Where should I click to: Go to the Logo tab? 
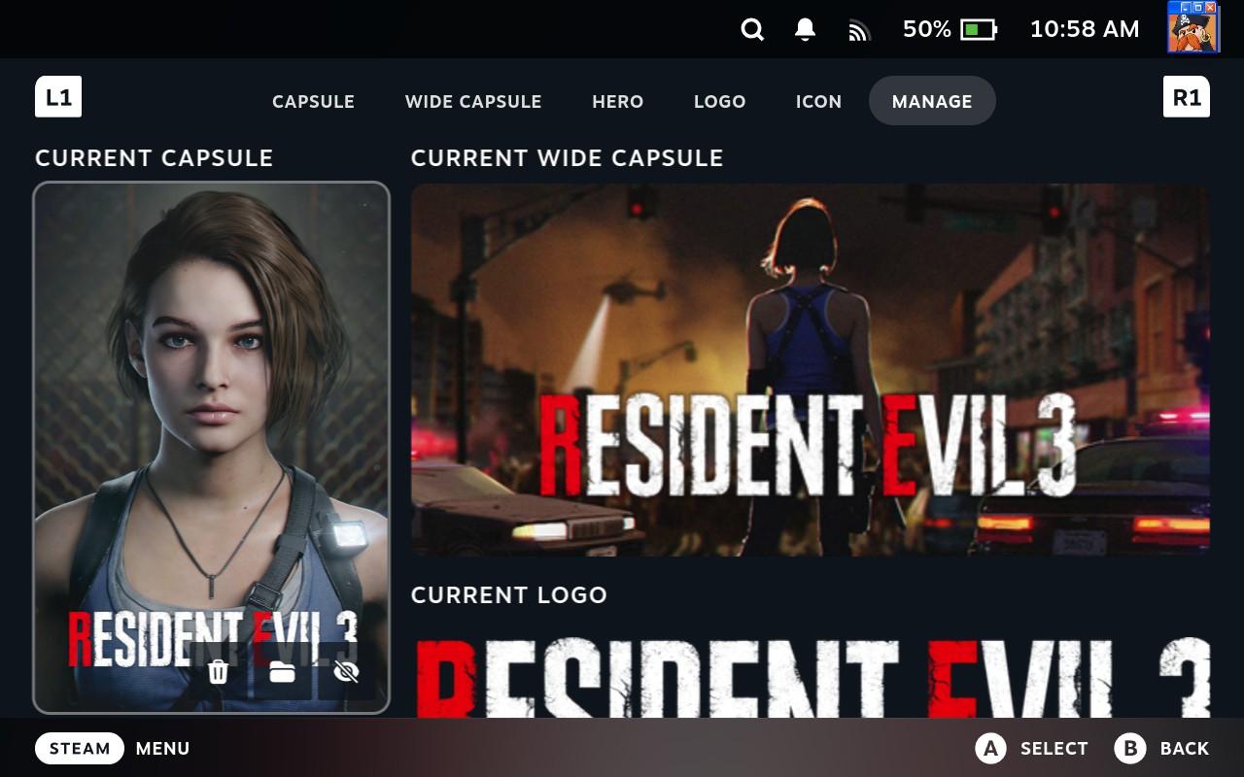[720, 101]
